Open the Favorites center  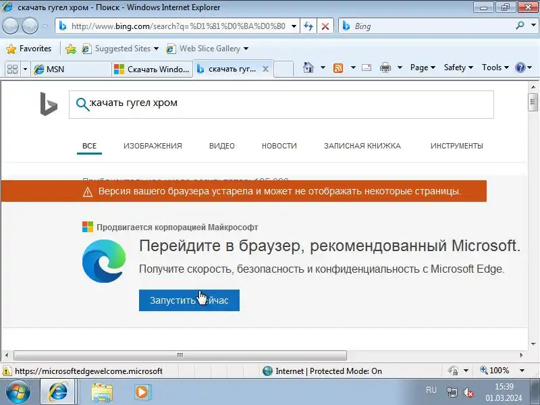(x=29, y=49)
